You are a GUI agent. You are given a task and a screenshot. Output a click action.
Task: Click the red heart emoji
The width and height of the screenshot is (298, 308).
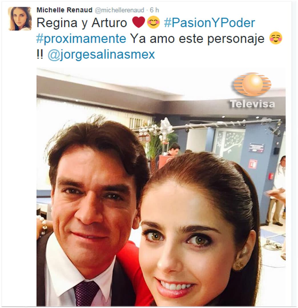click(x=139, y=22)
